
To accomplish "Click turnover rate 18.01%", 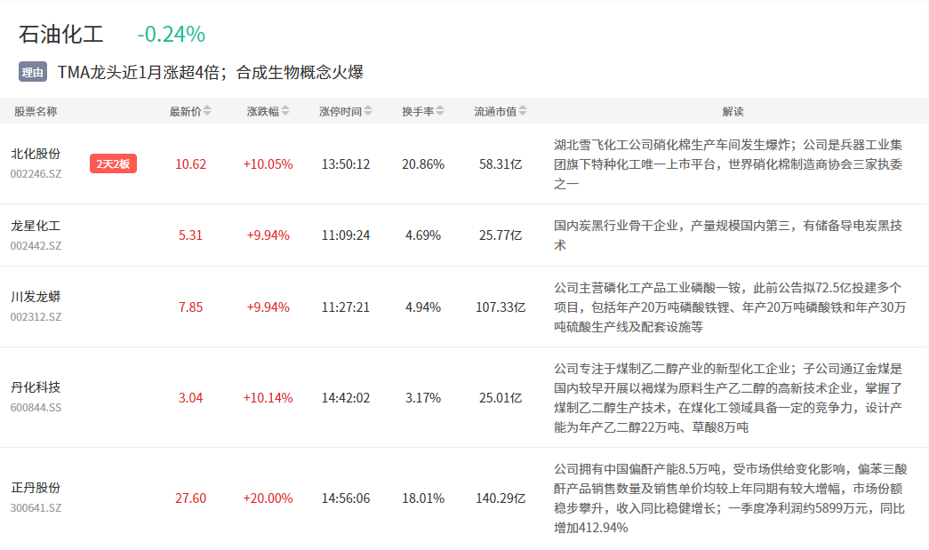I will click(x=423, y=498).
